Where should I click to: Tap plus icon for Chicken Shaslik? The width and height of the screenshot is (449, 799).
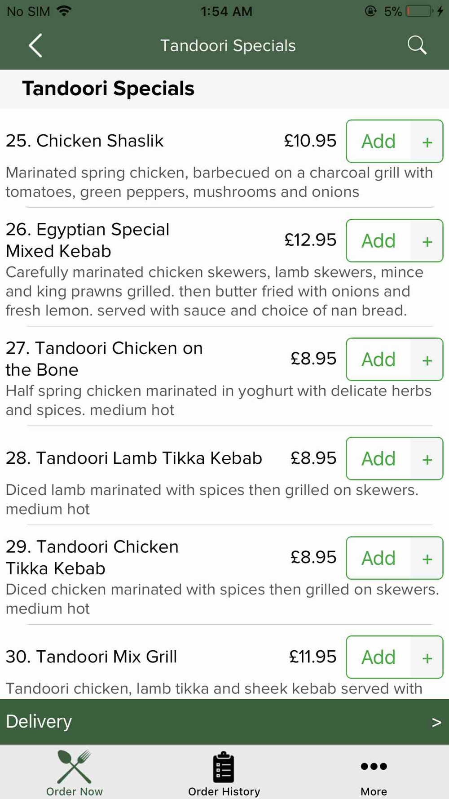pyautogui.click(x=427, y=142)
